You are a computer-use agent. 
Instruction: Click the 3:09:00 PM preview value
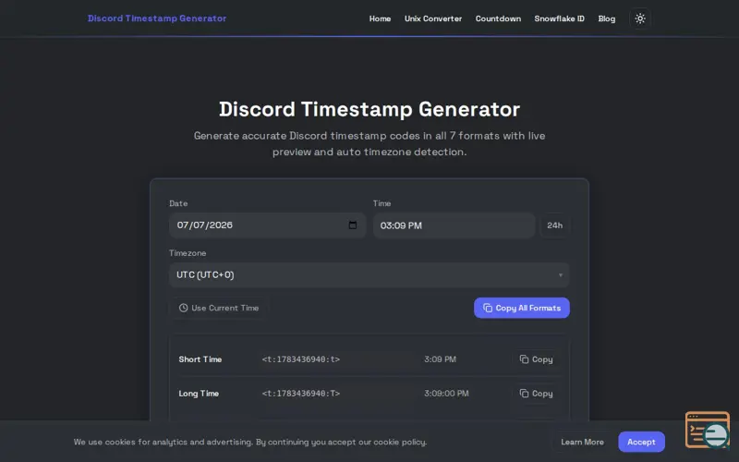(x=446, y=394)
